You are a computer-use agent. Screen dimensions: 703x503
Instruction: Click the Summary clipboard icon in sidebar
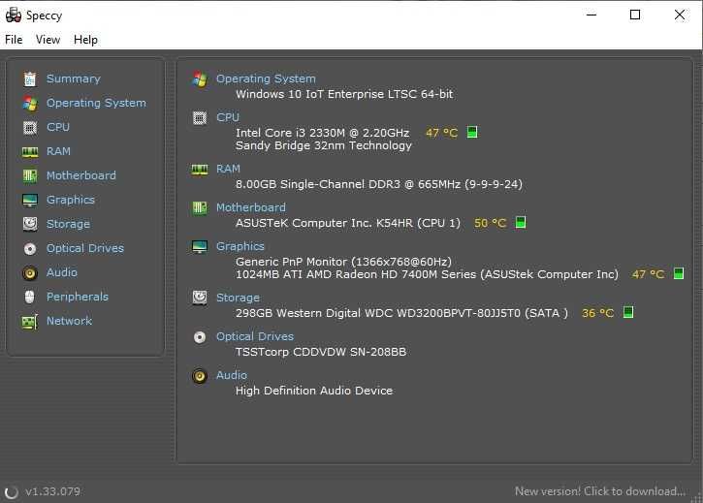[x=30, y=79]
